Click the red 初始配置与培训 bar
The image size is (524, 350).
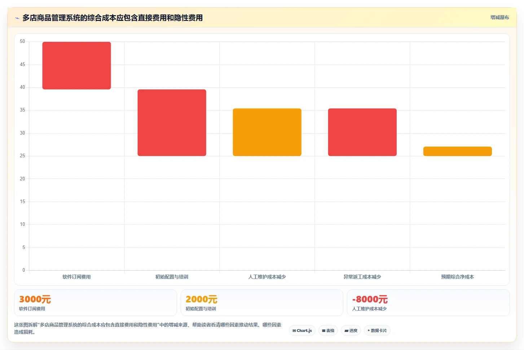coord(172,123)
